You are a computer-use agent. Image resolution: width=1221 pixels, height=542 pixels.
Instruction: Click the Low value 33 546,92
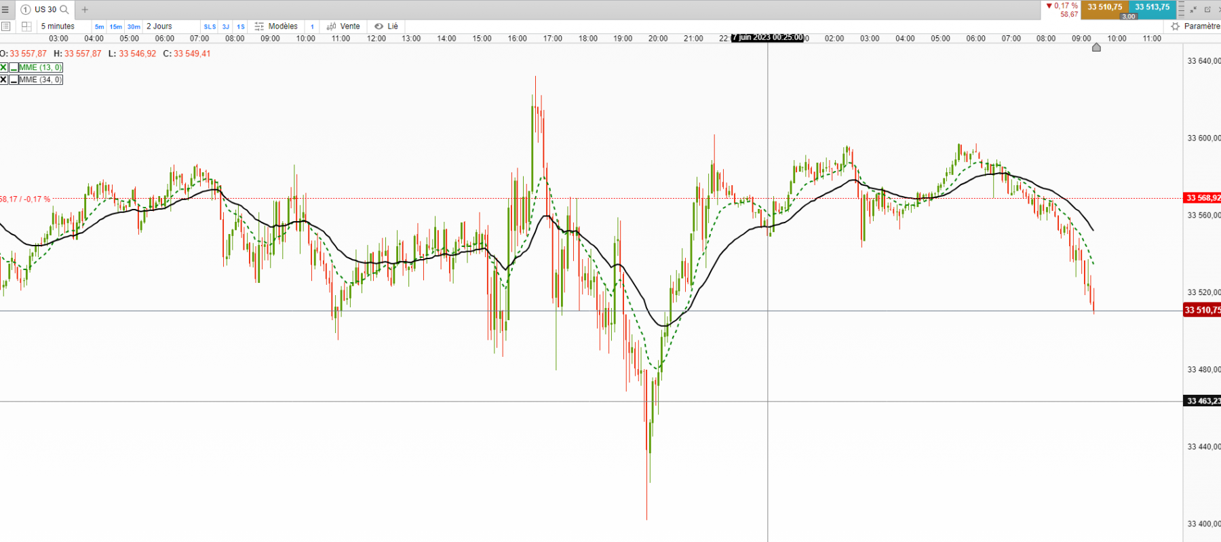(138, 54)
